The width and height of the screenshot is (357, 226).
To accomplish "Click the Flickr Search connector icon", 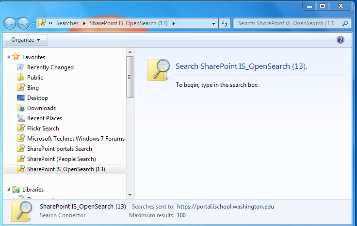I will [x=21, y=129].
